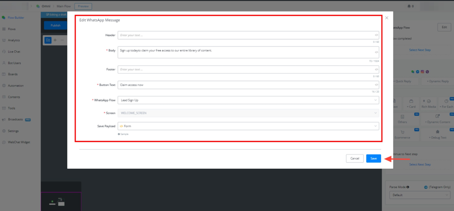This screenshot has width=454, height=211.
Task: Open Analytics in the sidebar
Action: coord(14,40)
